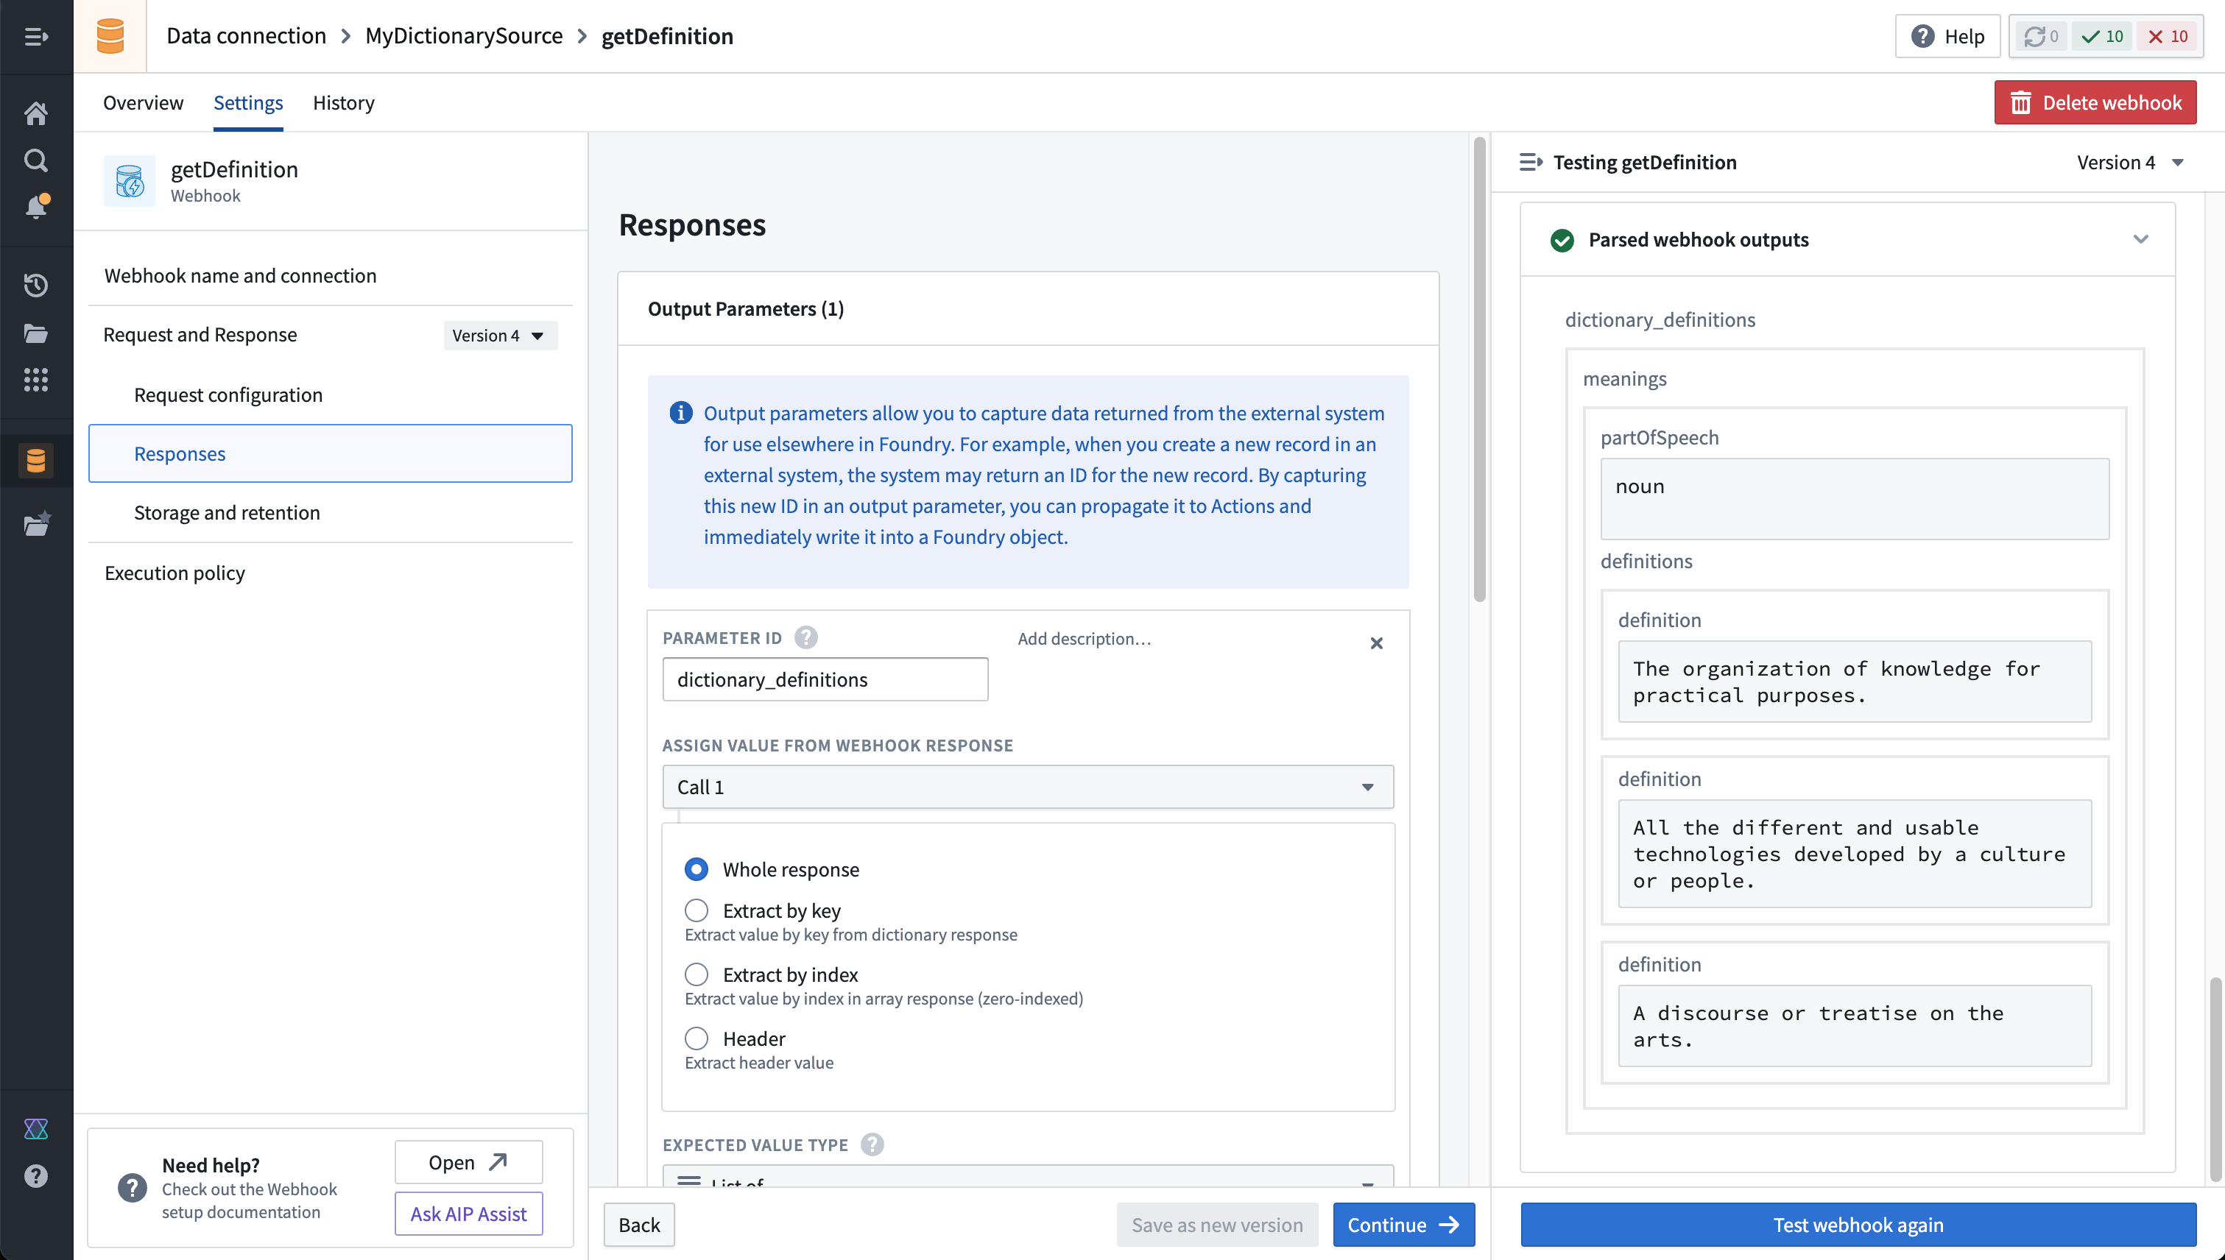Select the Extract by key radio button

695,910
